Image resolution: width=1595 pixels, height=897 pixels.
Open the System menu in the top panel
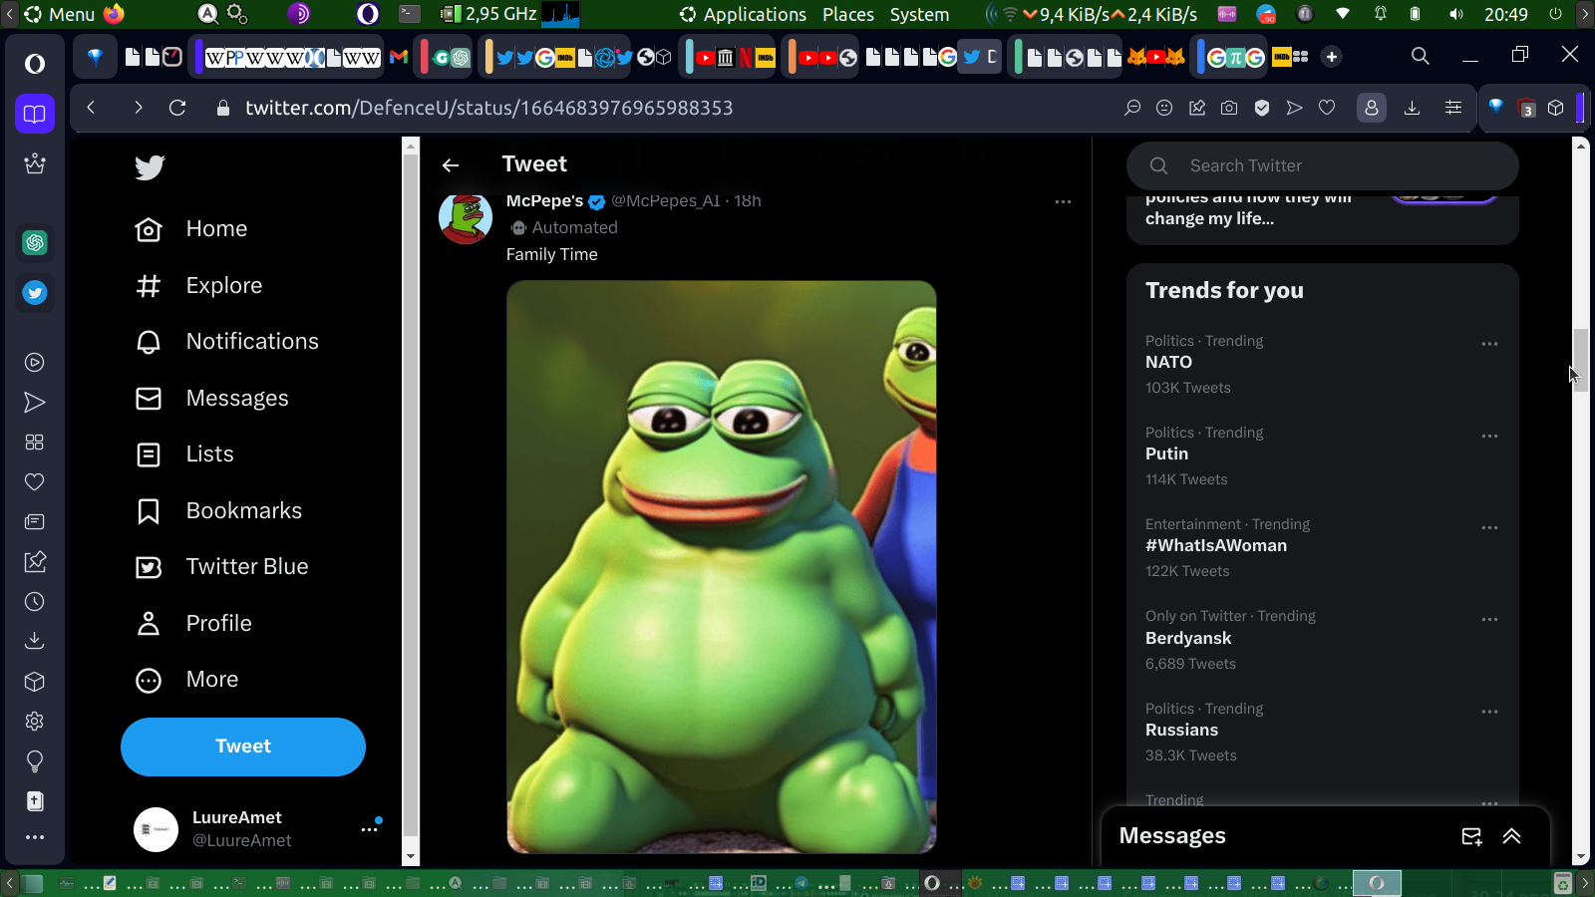[919, 14]
